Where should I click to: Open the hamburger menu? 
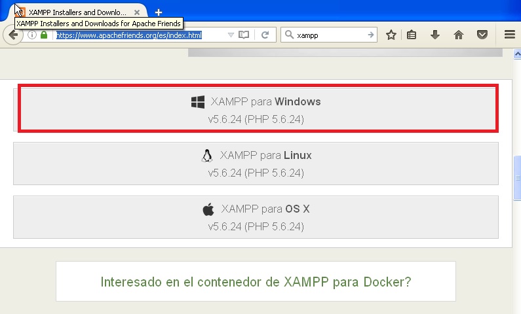coord(510,35)
